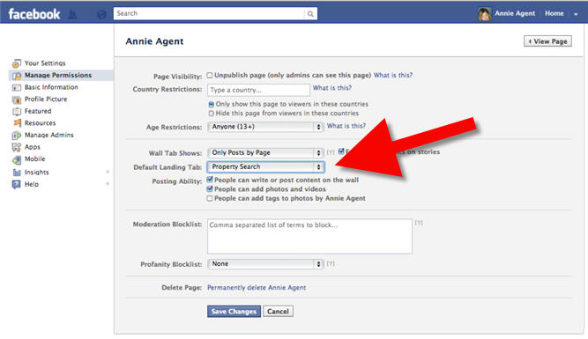Image resolution: width=588 pixels, height=339 pixels.
Task: Open Manage Permissions section
Action: coord(58,76)
